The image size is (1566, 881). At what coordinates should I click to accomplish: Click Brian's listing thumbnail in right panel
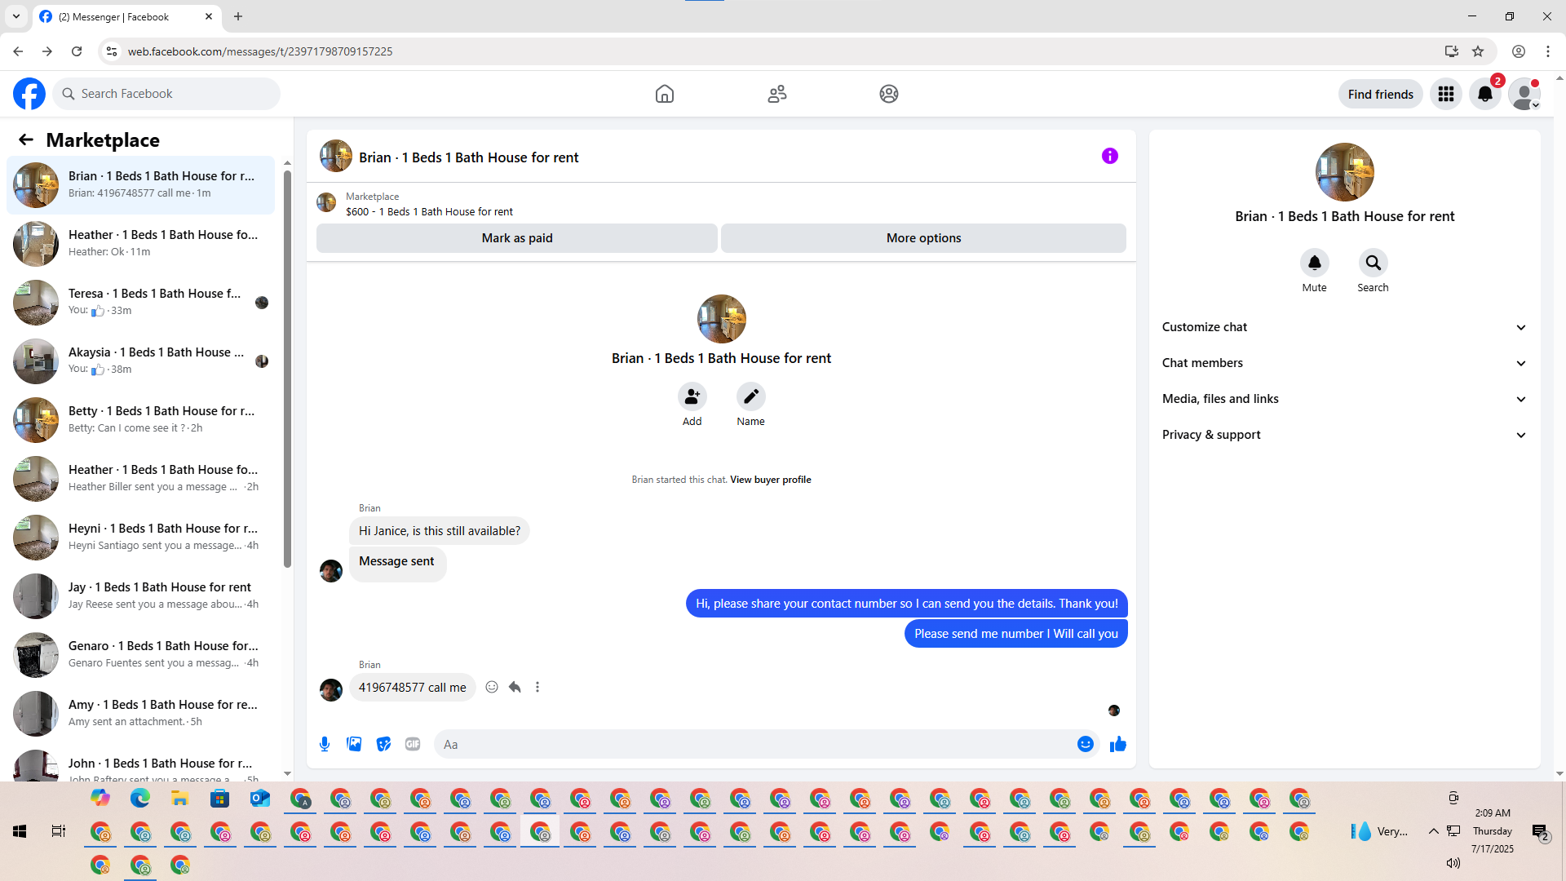pyautogui.click(x=1344, y=172)
